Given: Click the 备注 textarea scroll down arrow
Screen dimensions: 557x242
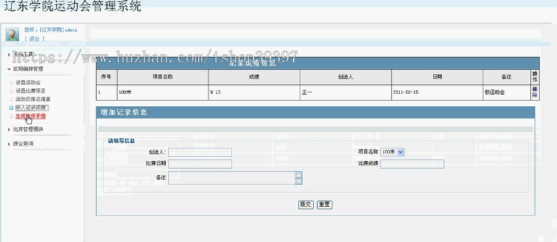Looking at the screenshot, I should click(x=299, y=181).
